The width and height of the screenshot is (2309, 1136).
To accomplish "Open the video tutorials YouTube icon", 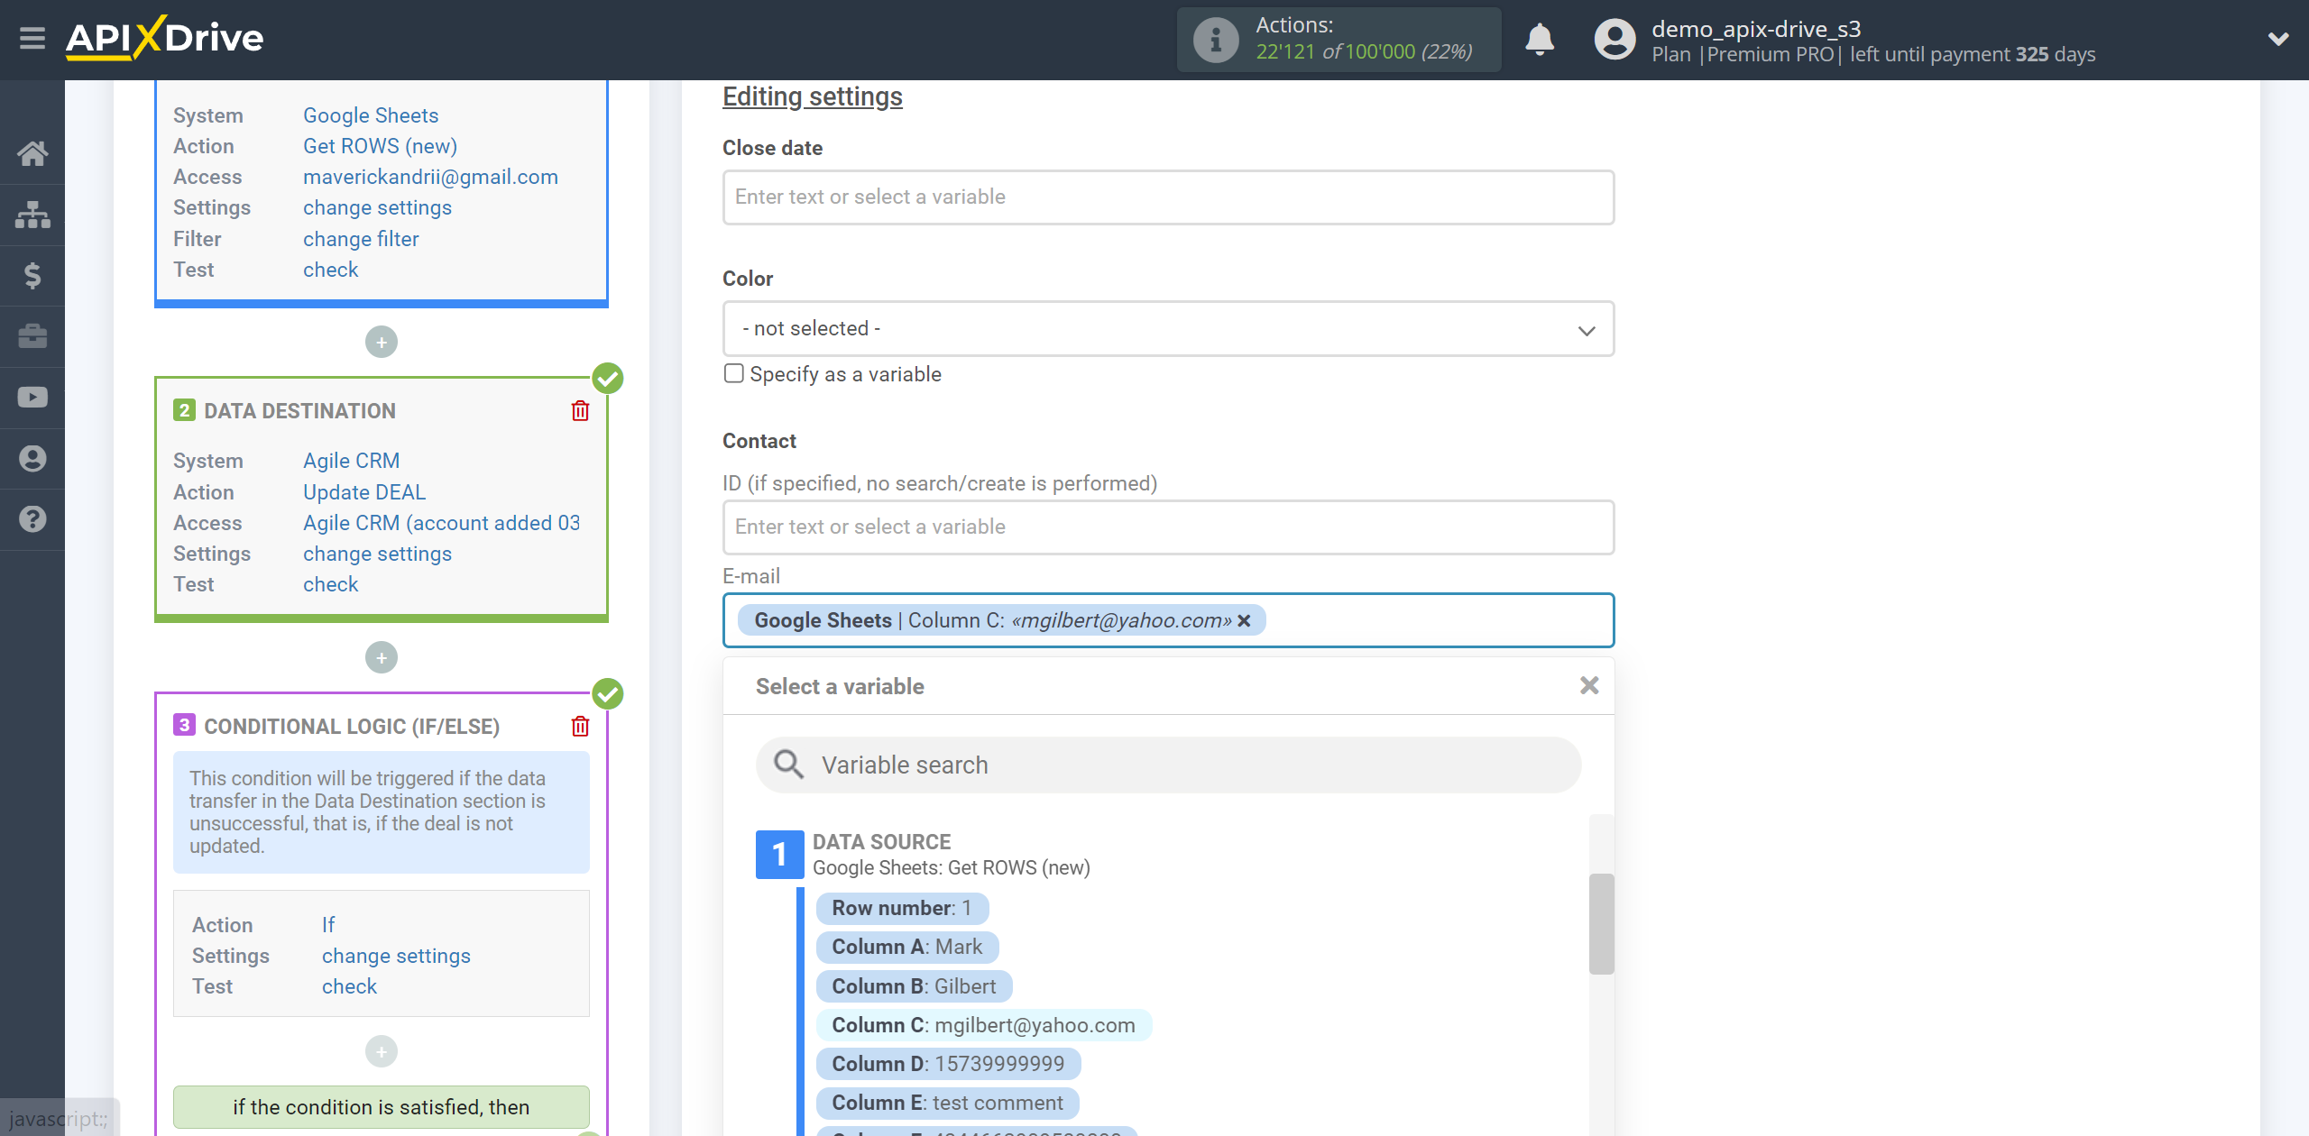I will coord(32,398).
